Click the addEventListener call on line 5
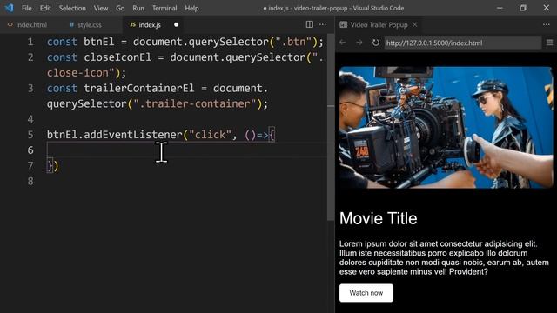The image size is (557, 313). [133, 135]
